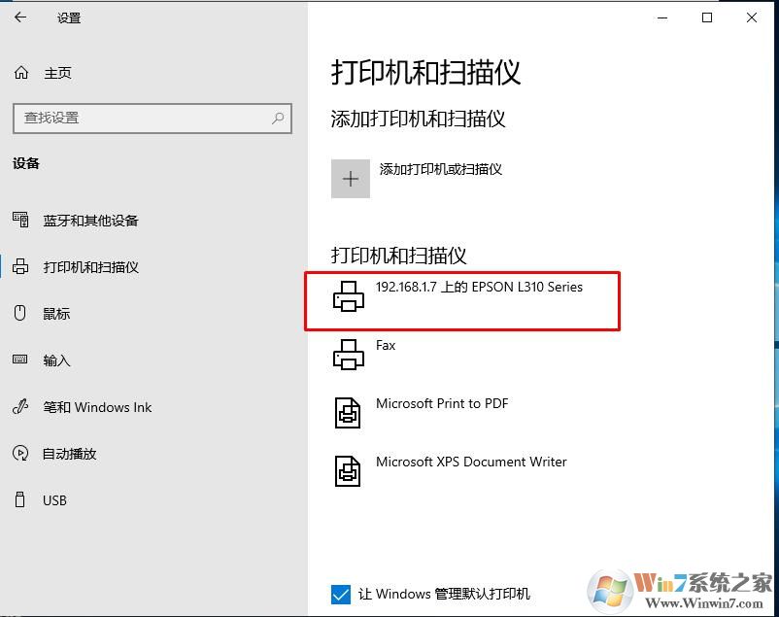Click 主页 home link

pos(57,73)
